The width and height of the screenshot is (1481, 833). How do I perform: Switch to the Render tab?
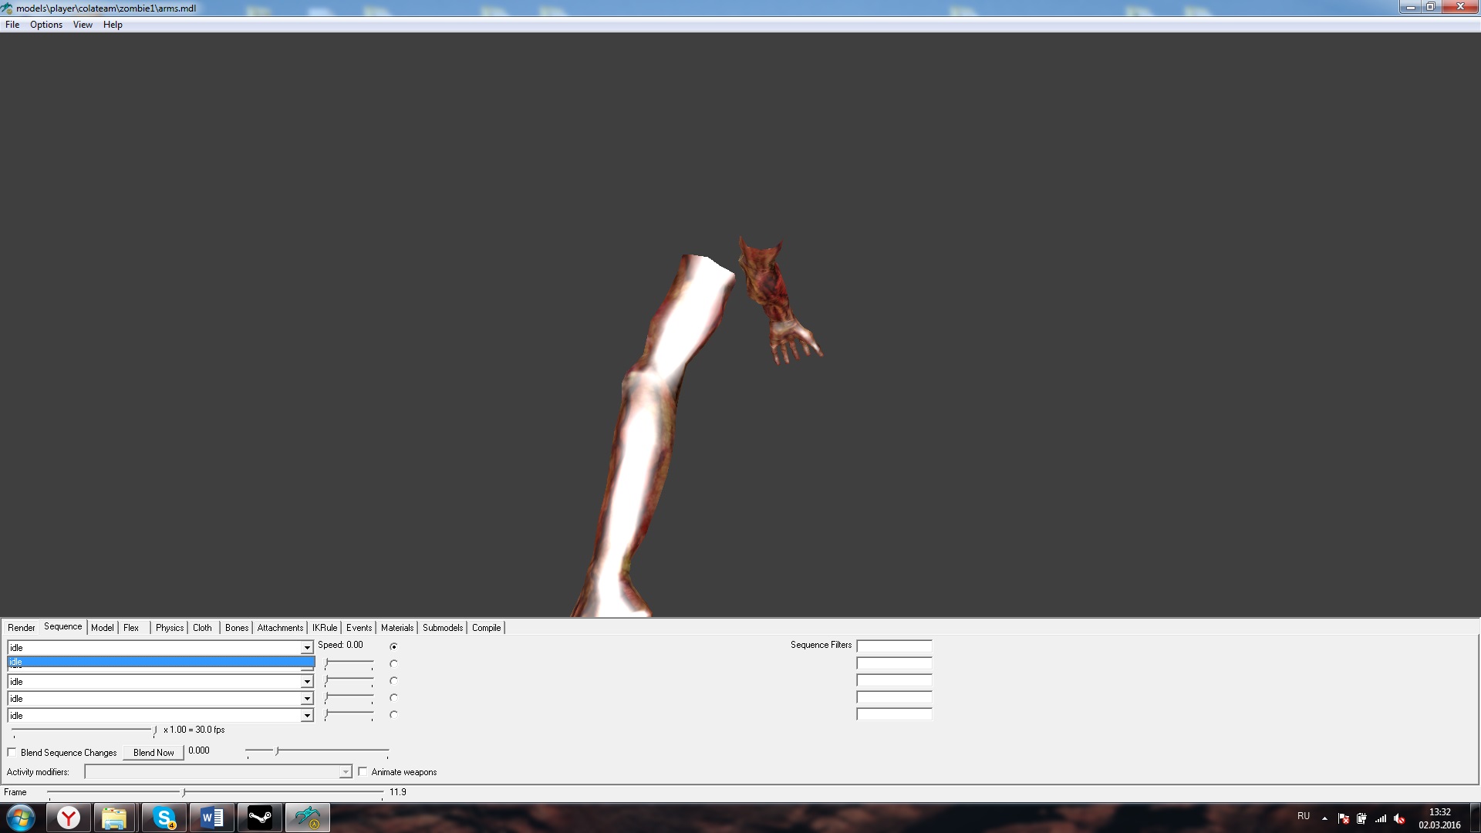click(22, 628)
